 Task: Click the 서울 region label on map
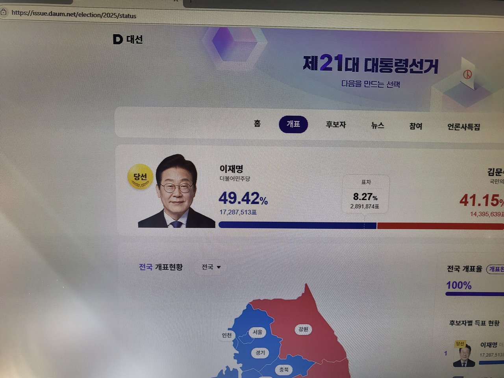click(x=258, y=332)
